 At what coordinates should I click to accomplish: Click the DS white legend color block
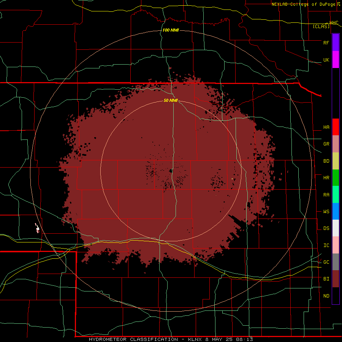point(336,228)
